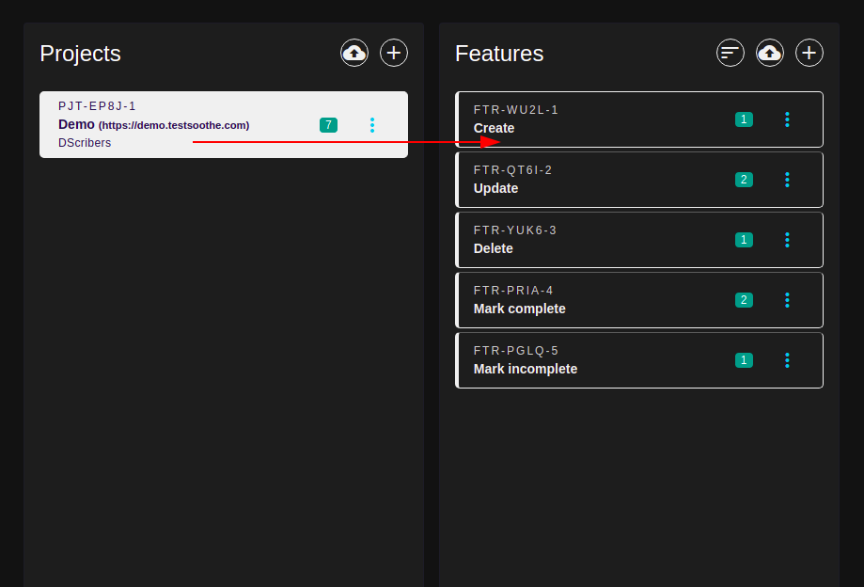Image resolution: width=864 pixels, height=587 pixels.
Task: Open the Features sort icon
Action: (x=730, y=53)
